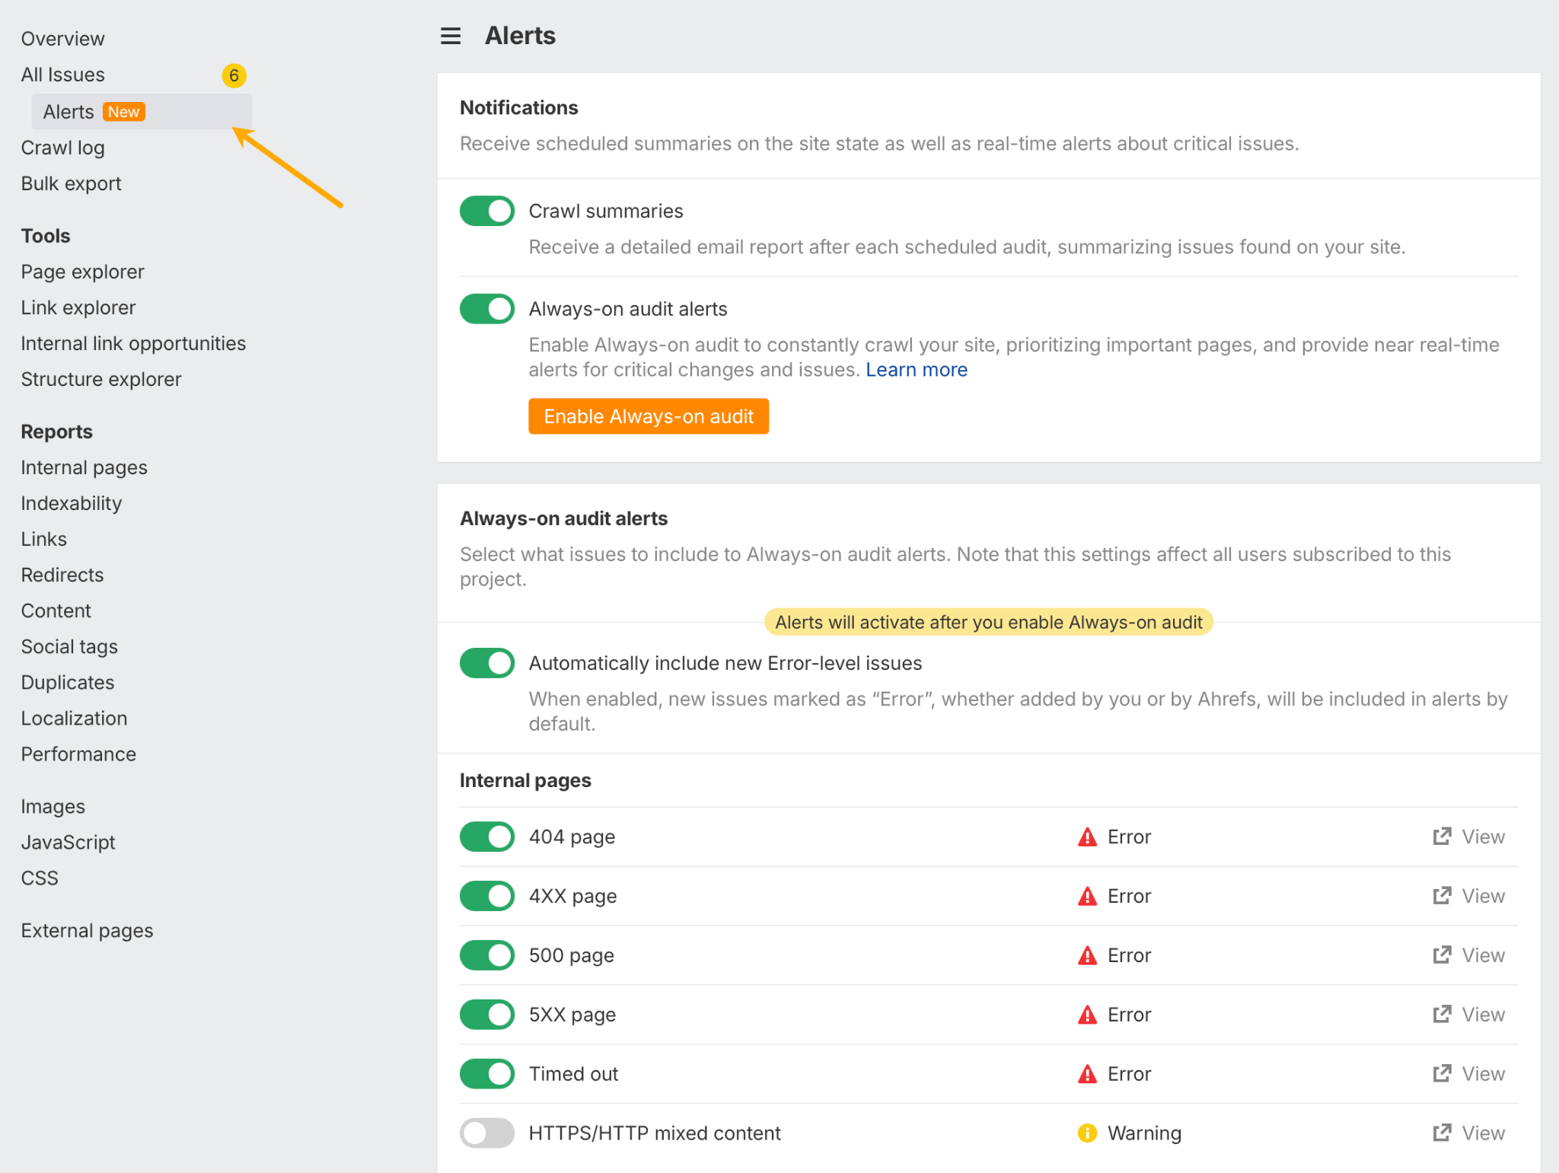
Task: Click the Enable Always-on audit button
Action: click(648, 416)
